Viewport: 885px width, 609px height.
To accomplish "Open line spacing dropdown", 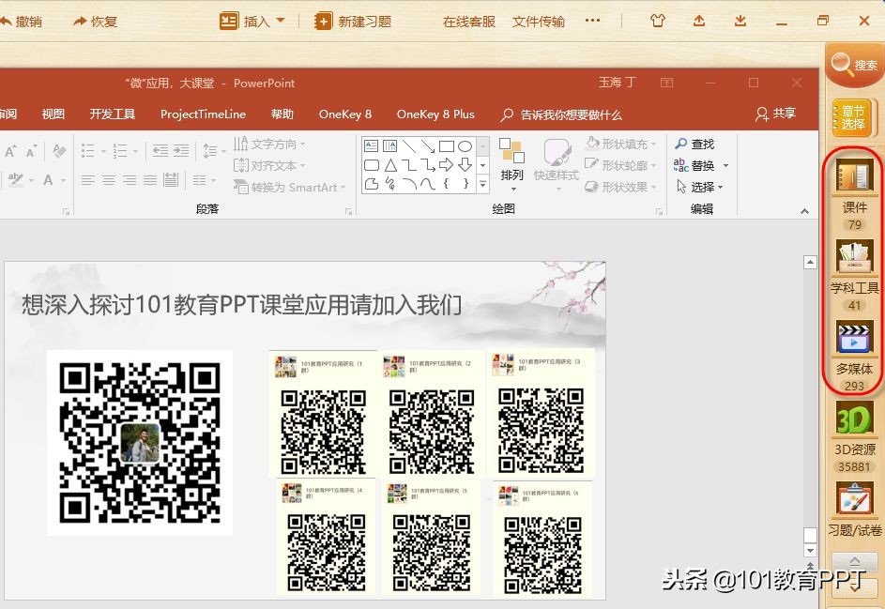I will 214,151.
